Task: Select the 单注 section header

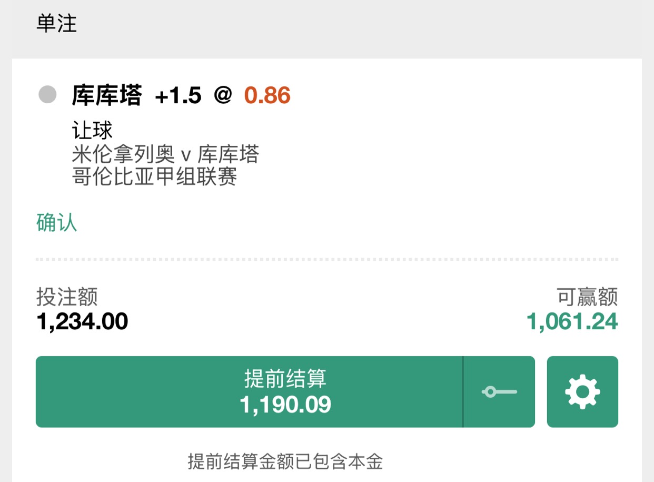Action: [x=57, y=24]
